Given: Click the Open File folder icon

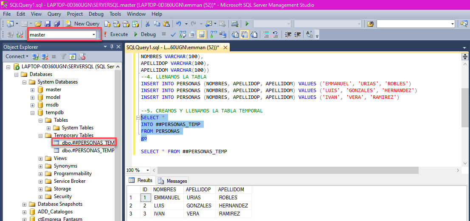Looking at the screenshot, I should click(x=38, y=24).
